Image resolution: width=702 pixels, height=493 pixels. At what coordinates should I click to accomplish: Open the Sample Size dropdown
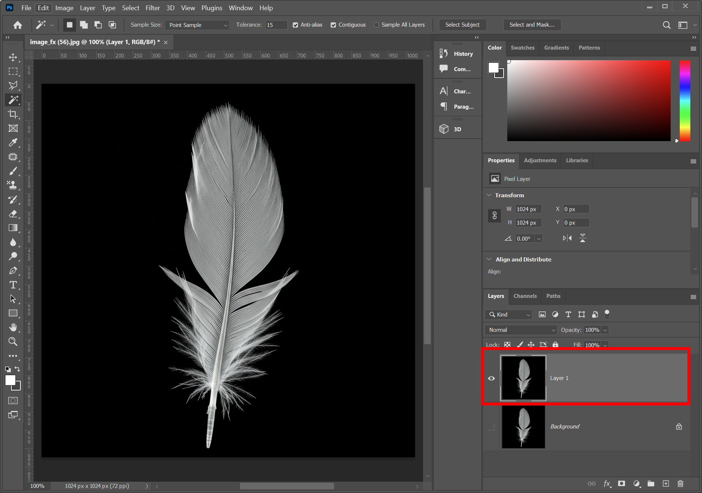(197, 25)
